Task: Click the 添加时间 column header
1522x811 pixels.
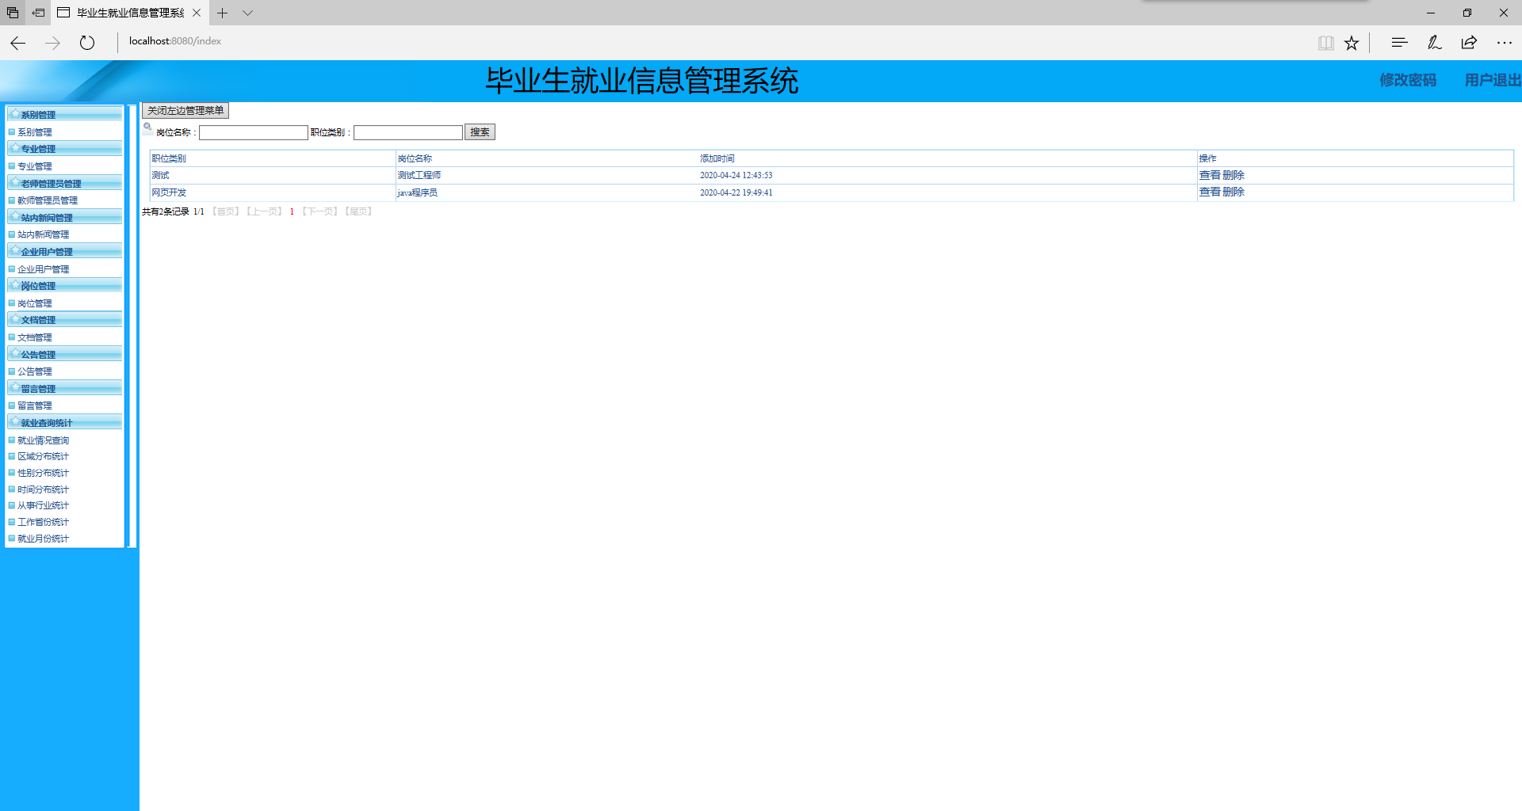Action: click(717, 158)
